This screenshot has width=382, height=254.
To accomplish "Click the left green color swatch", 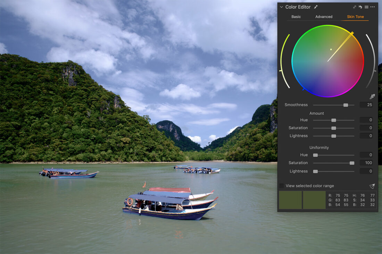I will 290,200.
